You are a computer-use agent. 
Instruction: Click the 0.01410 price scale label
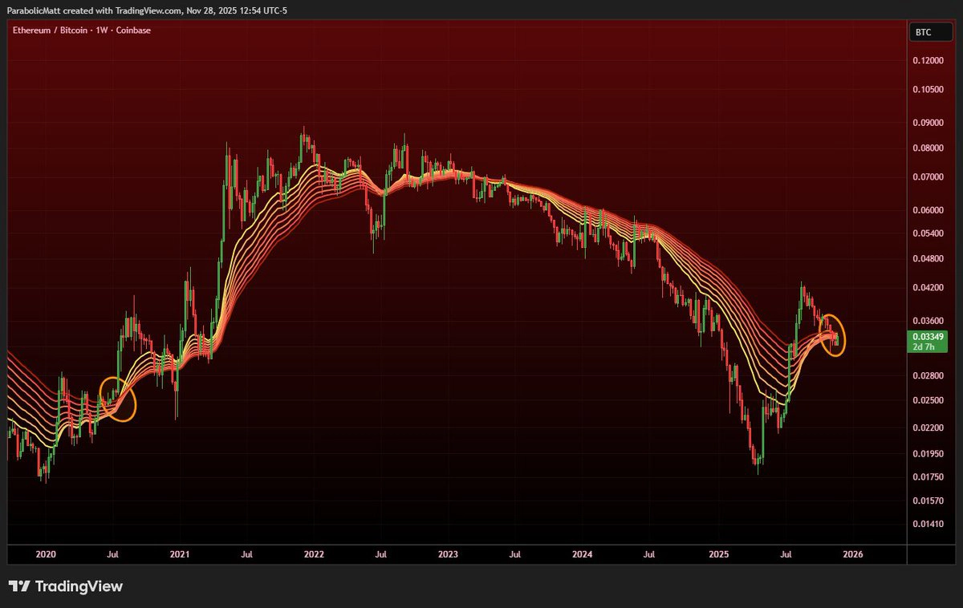point(927,524)
